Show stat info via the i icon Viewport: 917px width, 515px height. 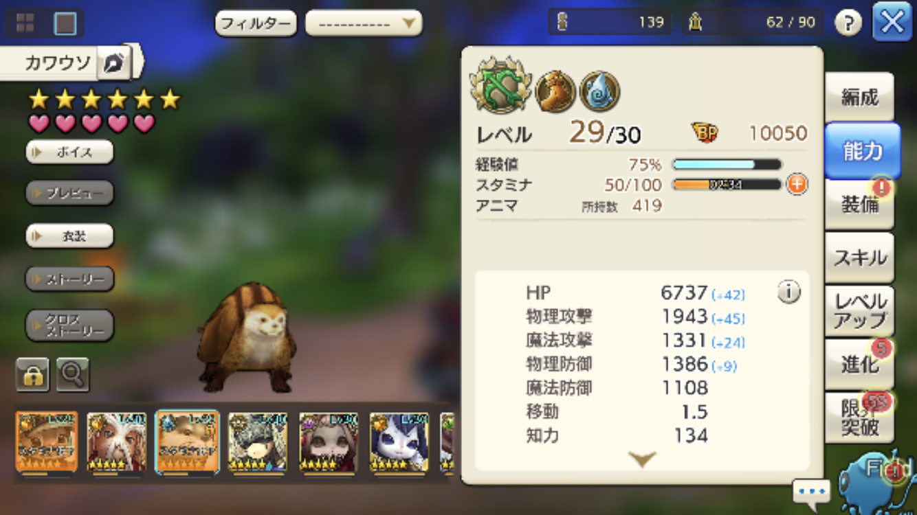788,293
